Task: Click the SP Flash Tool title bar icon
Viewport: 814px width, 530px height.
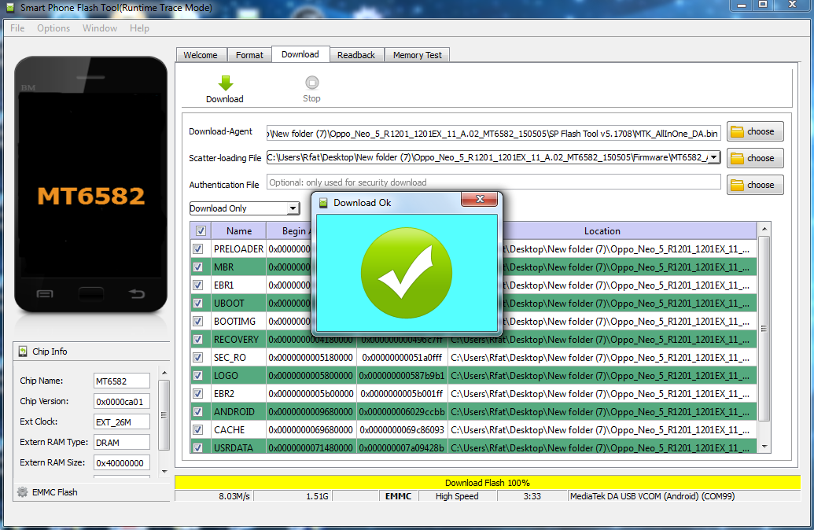Action: 10,8
